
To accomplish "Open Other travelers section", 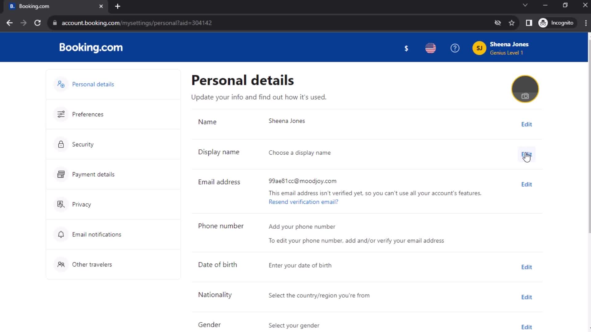I will click(113, 264).
